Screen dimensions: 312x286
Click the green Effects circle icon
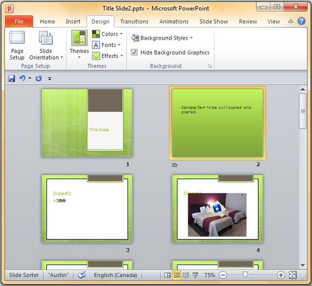pos(96,56)
